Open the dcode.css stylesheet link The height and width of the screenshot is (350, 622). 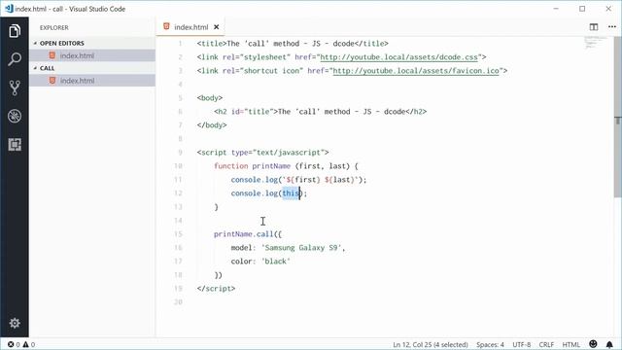pos(398,57)
